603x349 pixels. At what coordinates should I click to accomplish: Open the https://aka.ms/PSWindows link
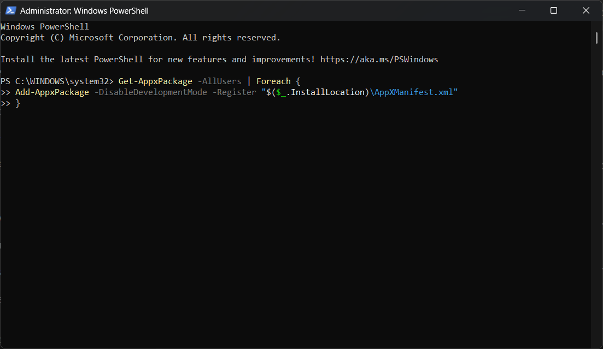[x=379, y=60]
